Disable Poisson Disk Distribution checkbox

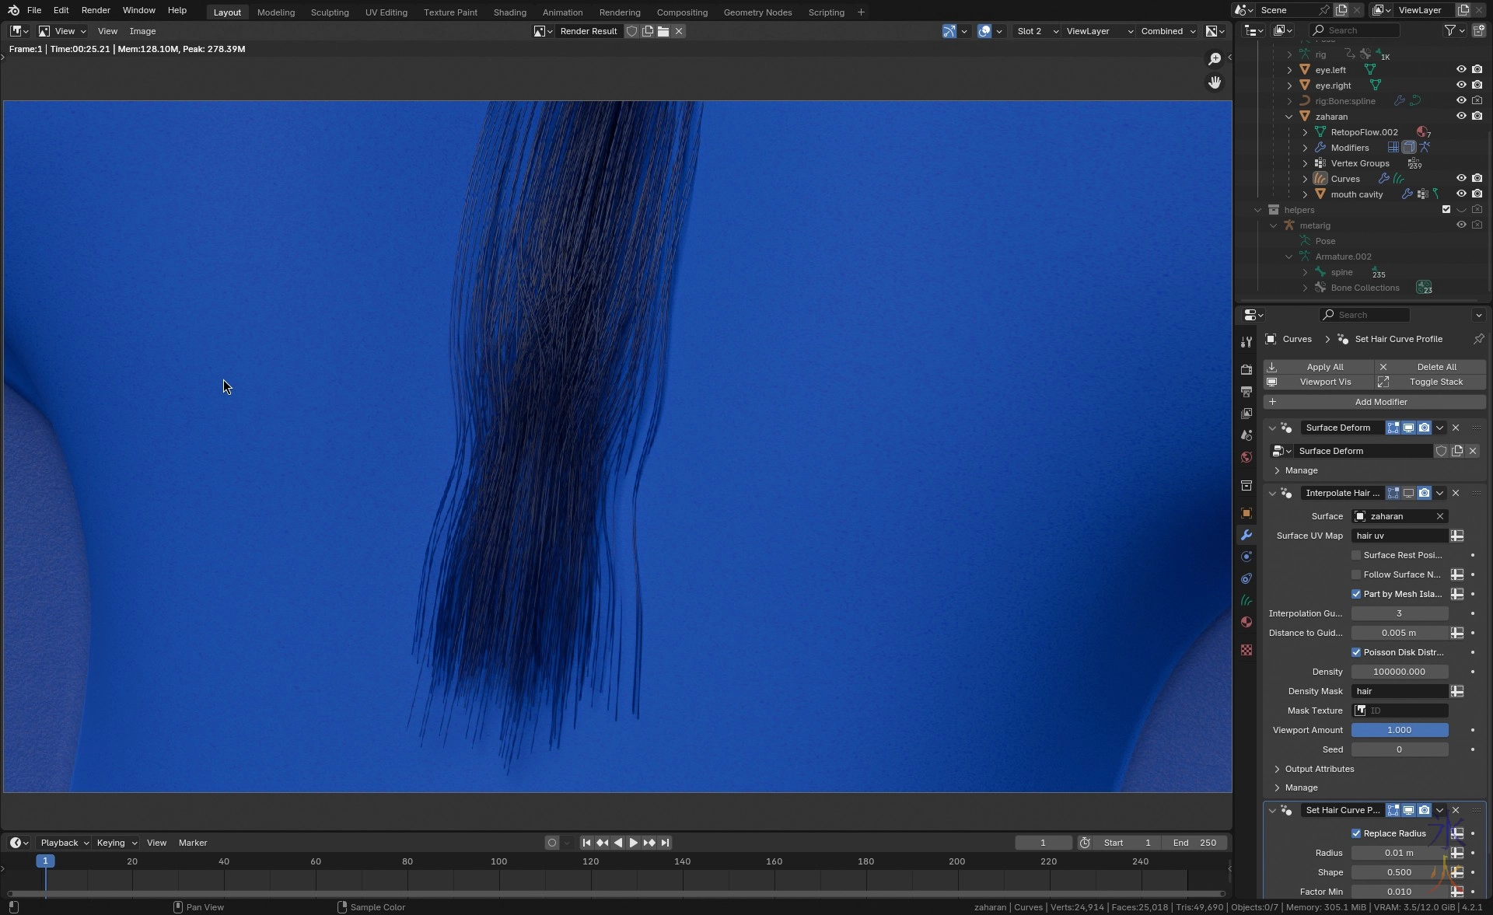coord(1356,652)
